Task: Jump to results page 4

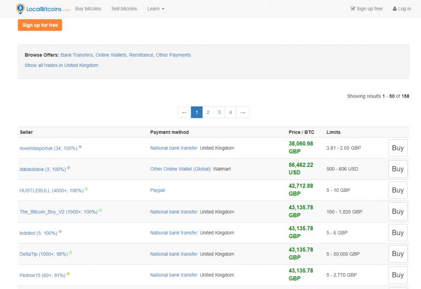Action: (x=231, y=112)
